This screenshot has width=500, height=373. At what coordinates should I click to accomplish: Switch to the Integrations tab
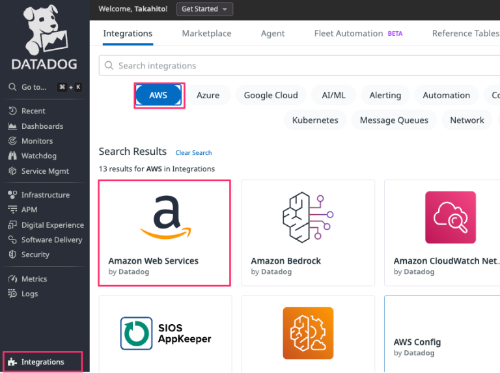click(x=128, y=33)
